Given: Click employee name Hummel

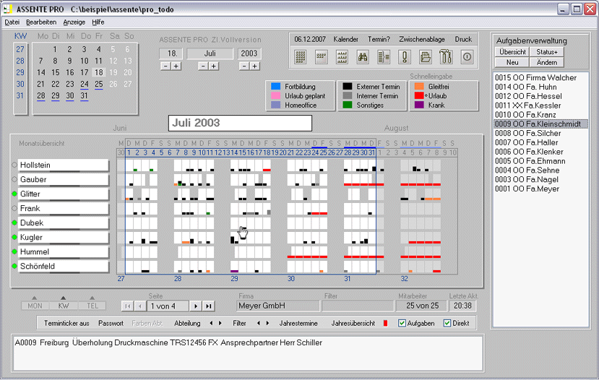Looking at the screenshot, I should (x=63, y=251).
